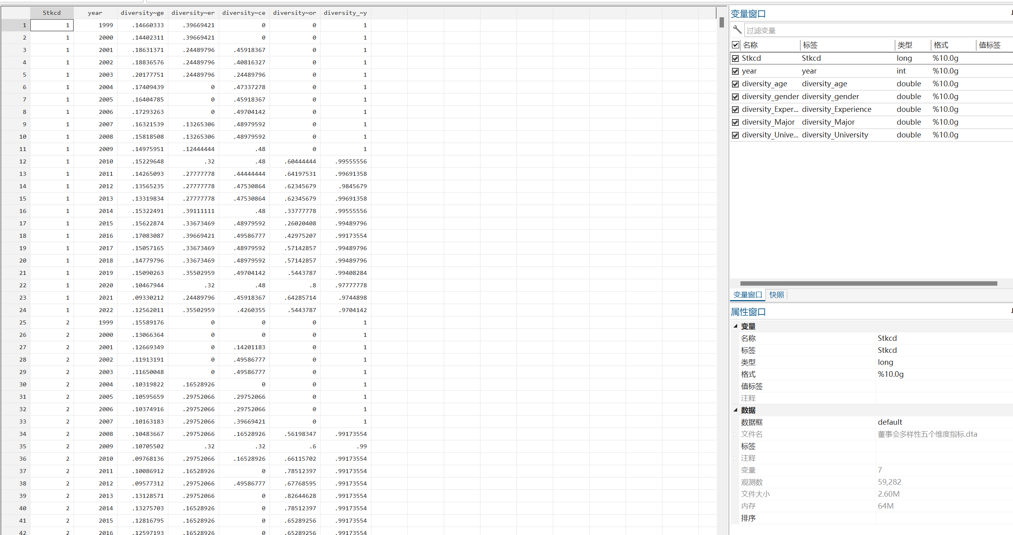The height and width of the screenshot is (535, 1013).
Task: Expand the 文件名 property row
Action: tap(735, 434)
